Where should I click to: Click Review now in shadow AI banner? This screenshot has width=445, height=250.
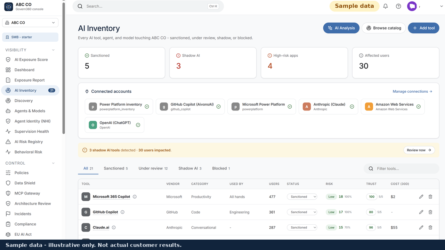pyautogui.click(x=419, y=150)
